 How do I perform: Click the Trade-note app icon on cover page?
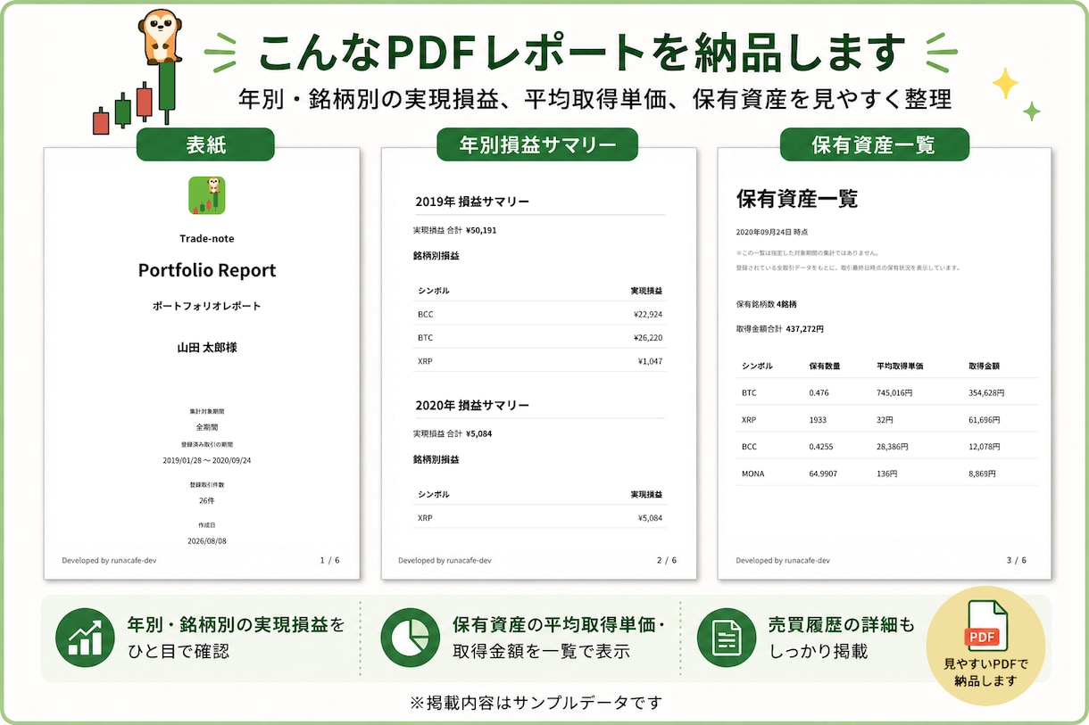pyautogui.click(x=206, y=195)
